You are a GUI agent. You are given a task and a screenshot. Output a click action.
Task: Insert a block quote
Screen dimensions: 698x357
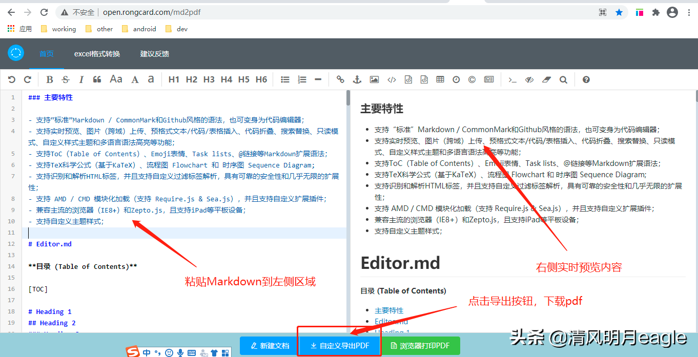click(x=97, y=79)
